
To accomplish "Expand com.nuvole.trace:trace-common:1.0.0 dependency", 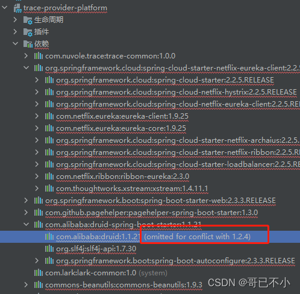I will [26, 56].
